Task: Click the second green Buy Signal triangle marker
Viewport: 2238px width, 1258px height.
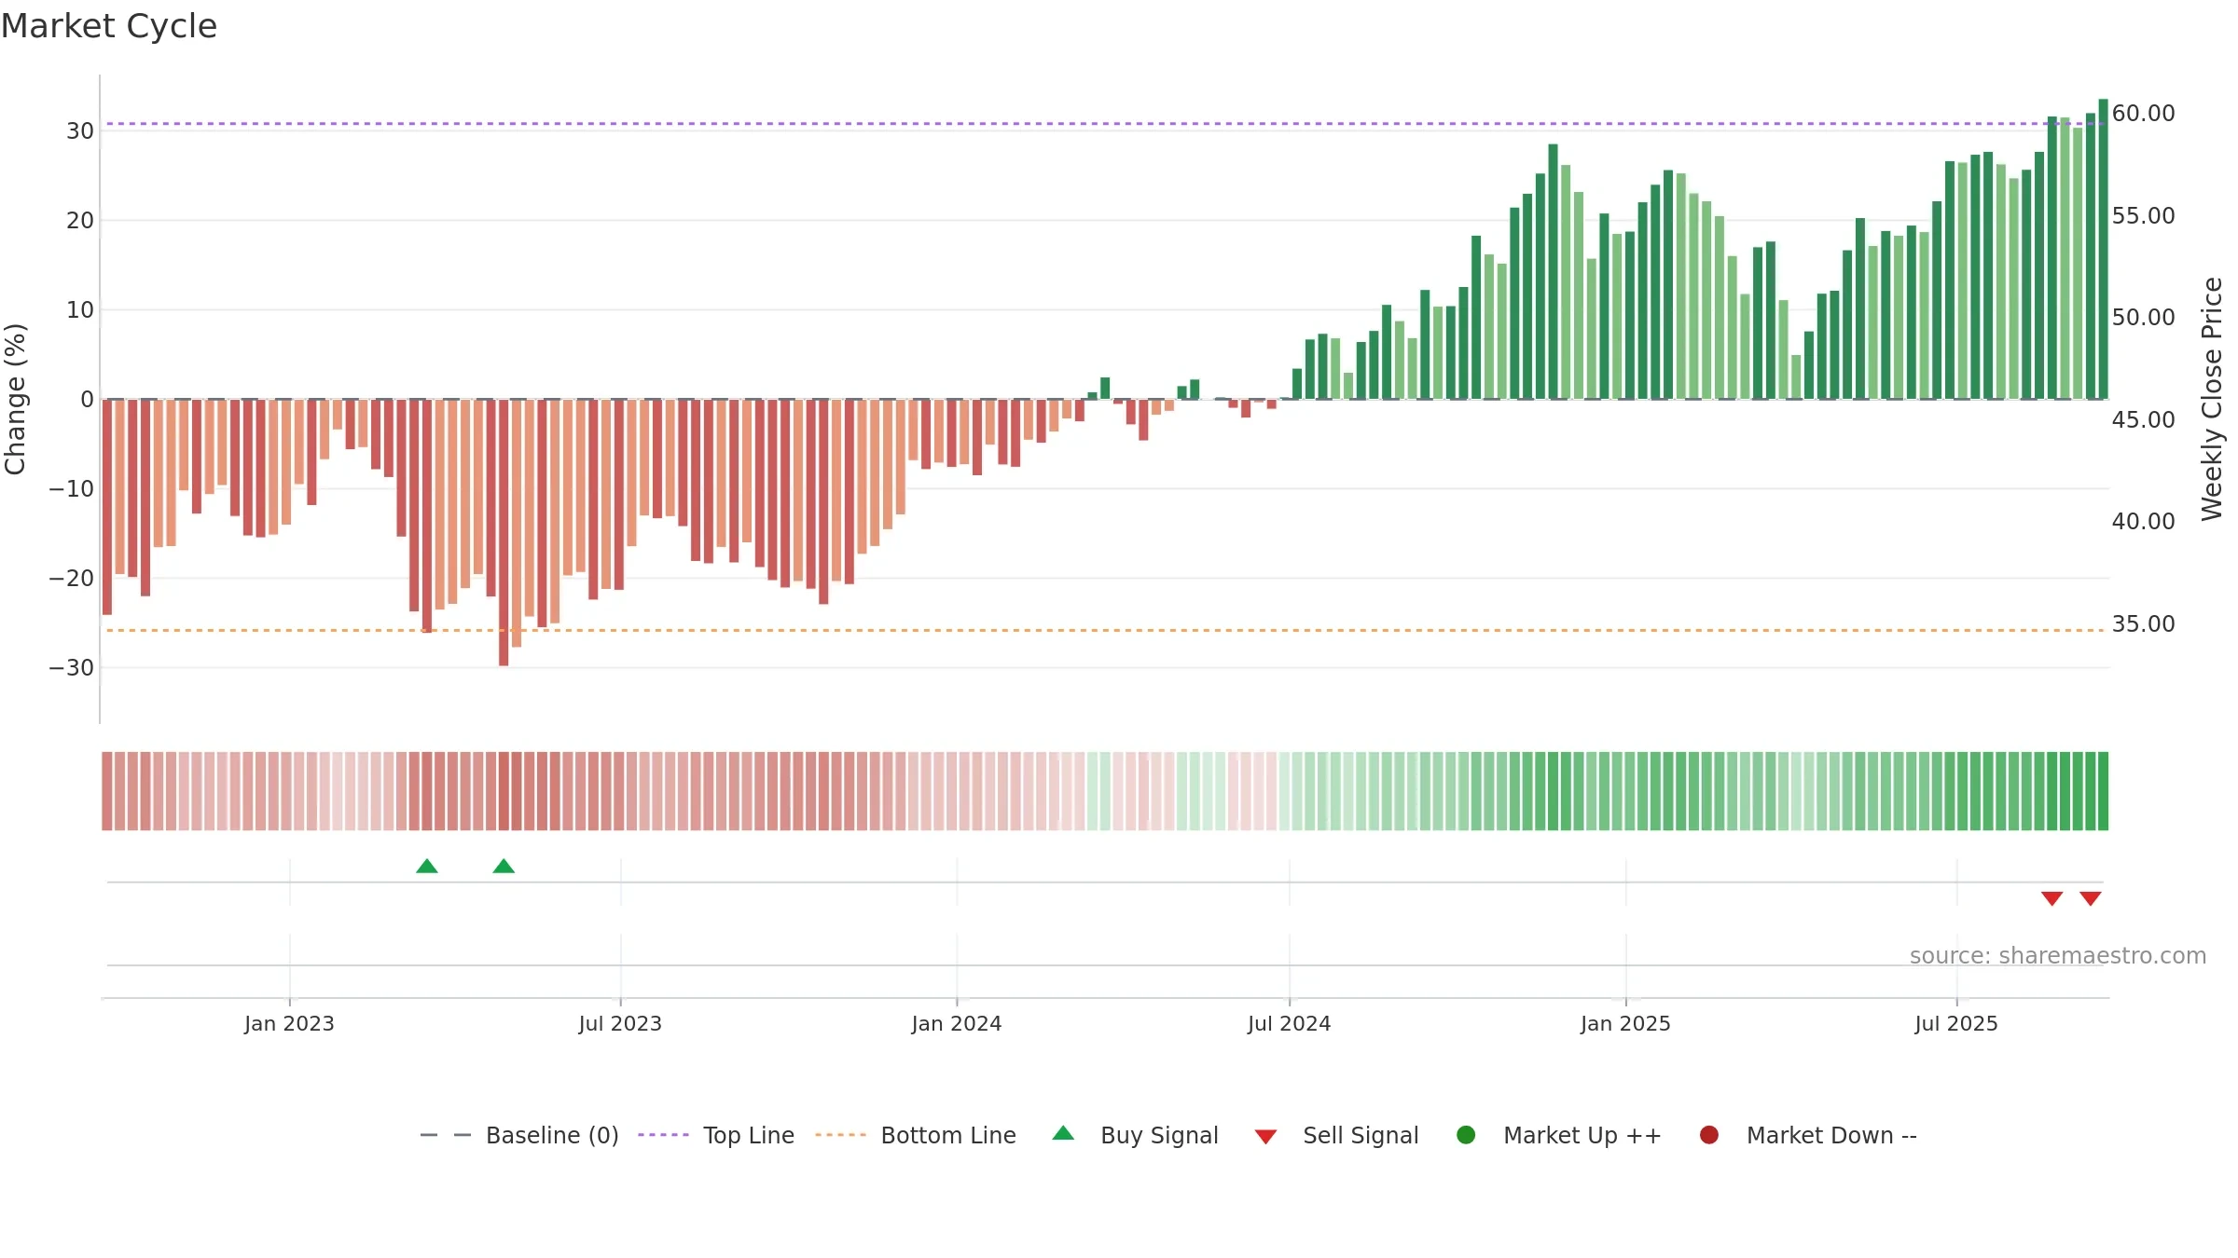Action: [504, 866]
